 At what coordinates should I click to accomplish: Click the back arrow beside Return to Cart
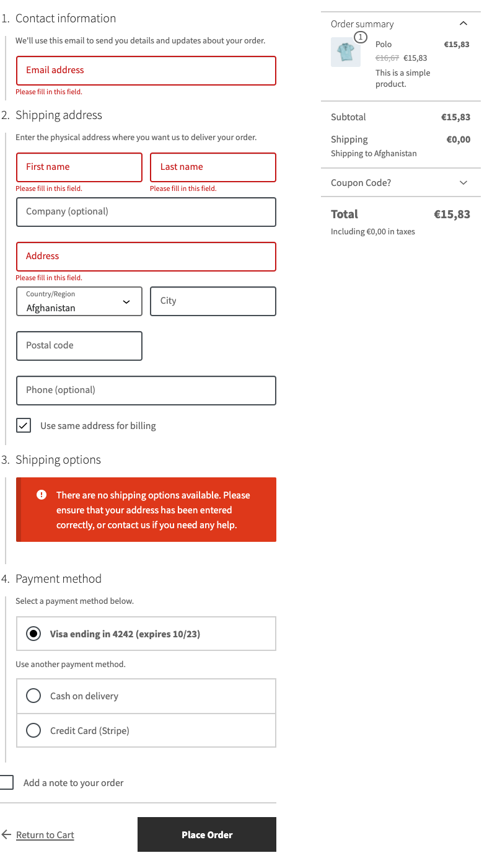6,834
